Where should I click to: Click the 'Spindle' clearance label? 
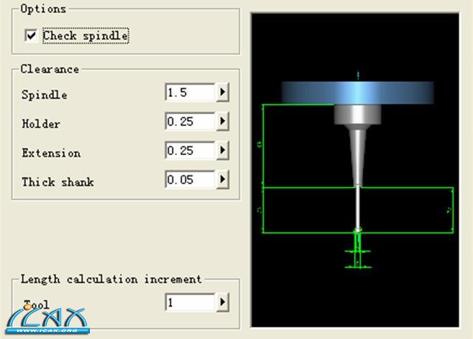[x=45, y=95]
